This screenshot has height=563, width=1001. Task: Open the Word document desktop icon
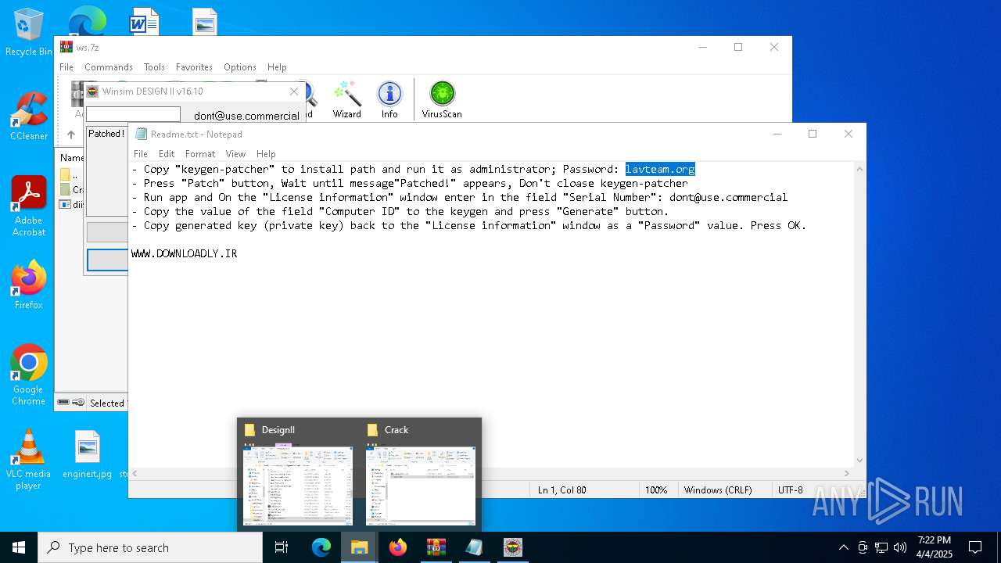[144, 22]
